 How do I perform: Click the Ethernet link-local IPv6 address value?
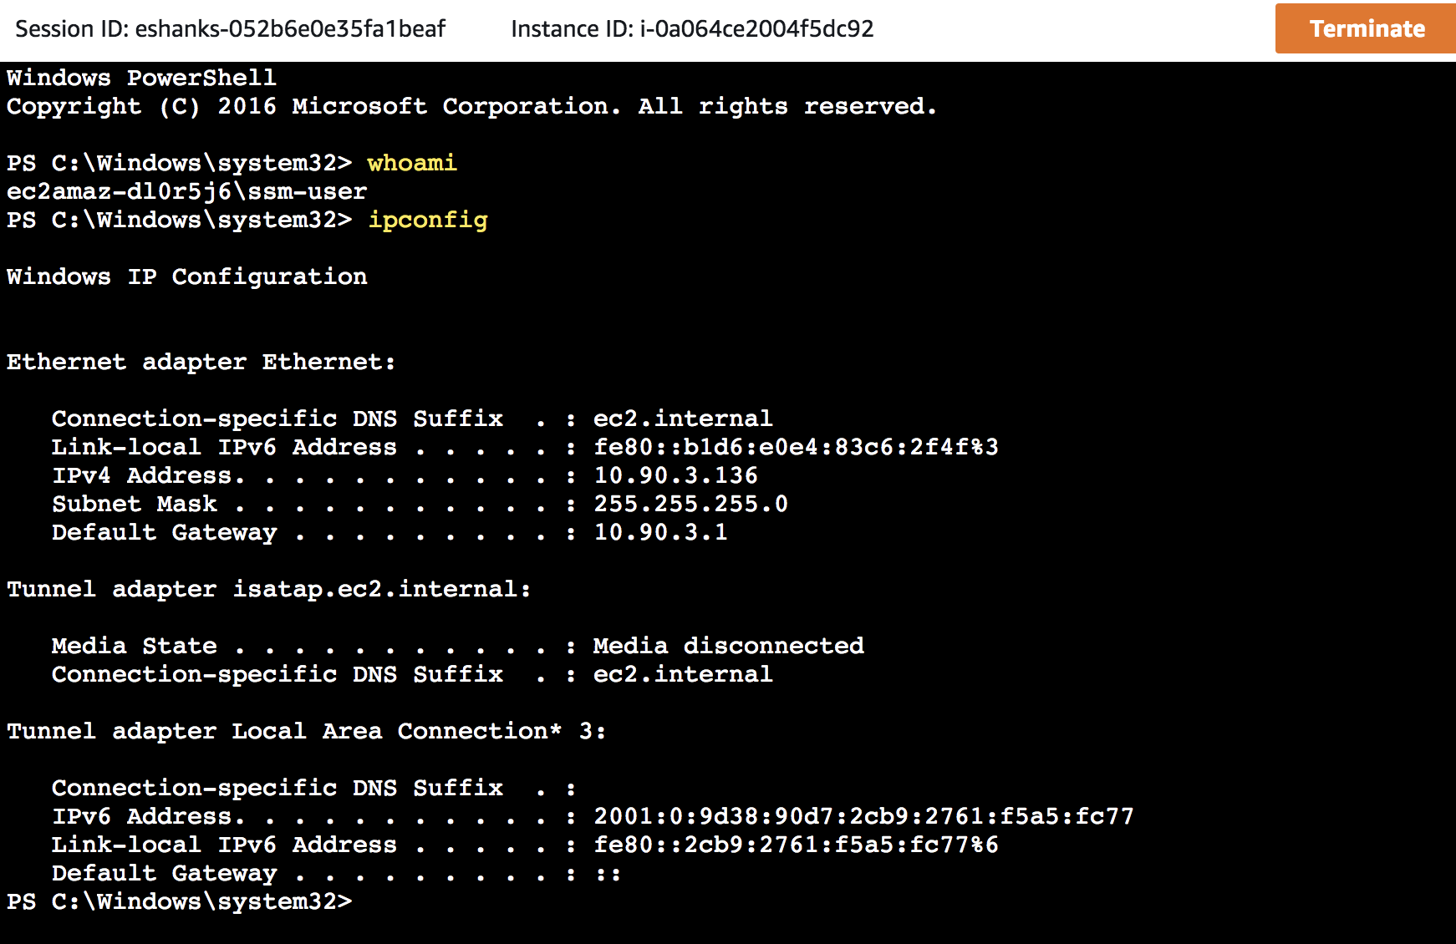(x=796, y=447)
